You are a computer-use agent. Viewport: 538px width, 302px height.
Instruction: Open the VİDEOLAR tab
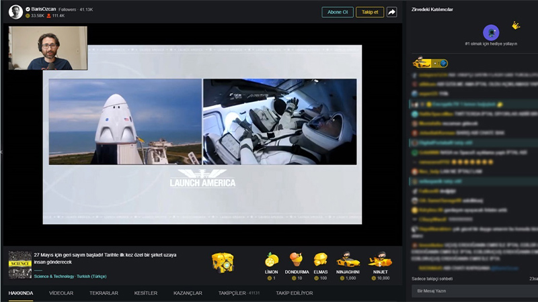point(61,293)
